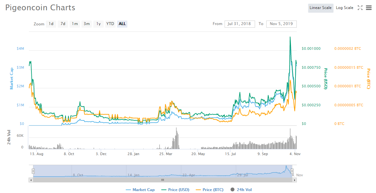The image size is (376, 193).
Task: Set zoom range to YTD
Action: click(110, 24)
